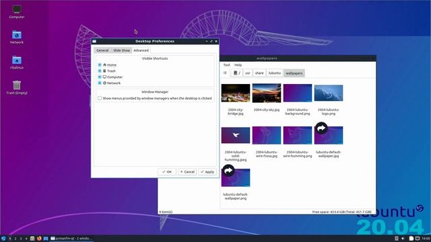The image size is (431, 242).
Task: Open the Tool menu in wallpapers window
Action: tap(227, 65)
